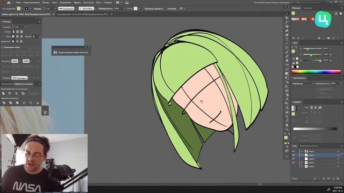This screenshot has height=193, width=344.
Task: Open the stroke profile dropdown at panel bottom
Action: 29,78
